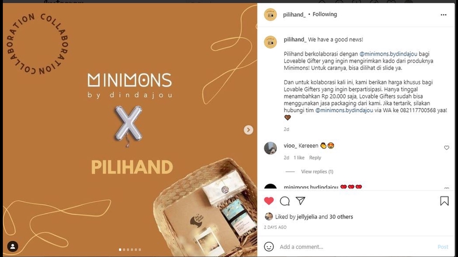The image size is (458, 257).
Task: Open vioo_ commenter avatar
Action: (x=270, y=148)
